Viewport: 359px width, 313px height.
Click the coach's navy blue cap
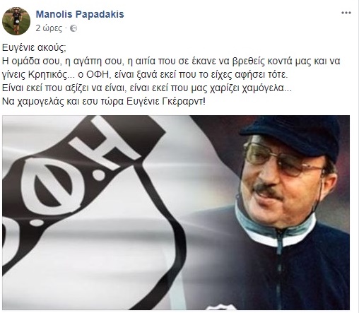pos(292,133)
